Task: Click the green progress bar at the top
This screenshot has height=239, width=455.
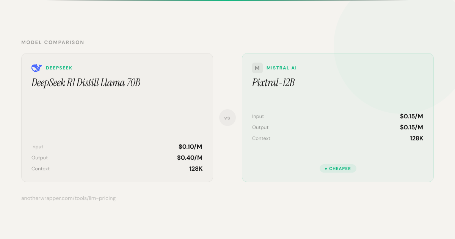Action: click(227, 1)
